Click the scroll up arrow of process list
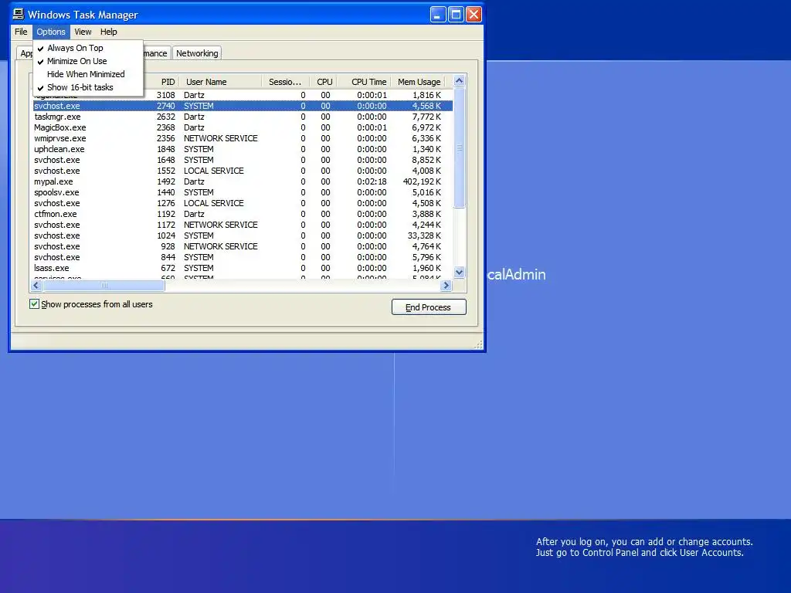The image size is (791, 593). pos(459,80)
